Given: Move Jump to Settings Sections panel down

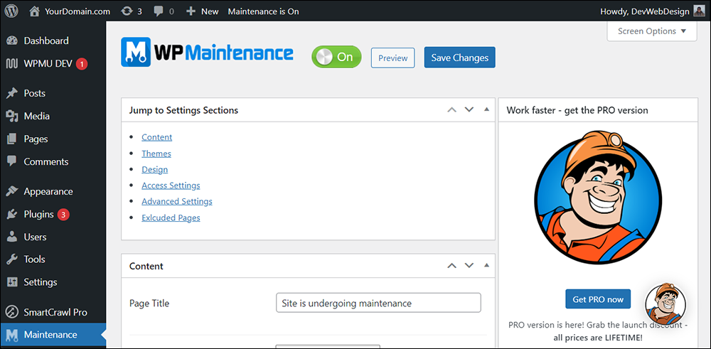Looking at the screenshot, I should (x=469, y=109).
